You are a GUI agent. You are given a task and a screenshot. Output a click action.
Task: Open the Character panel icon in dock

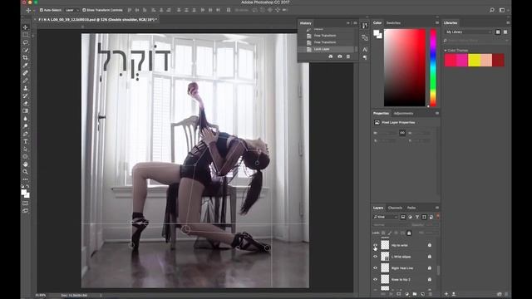pyautogui.click(x=365, y=50)
